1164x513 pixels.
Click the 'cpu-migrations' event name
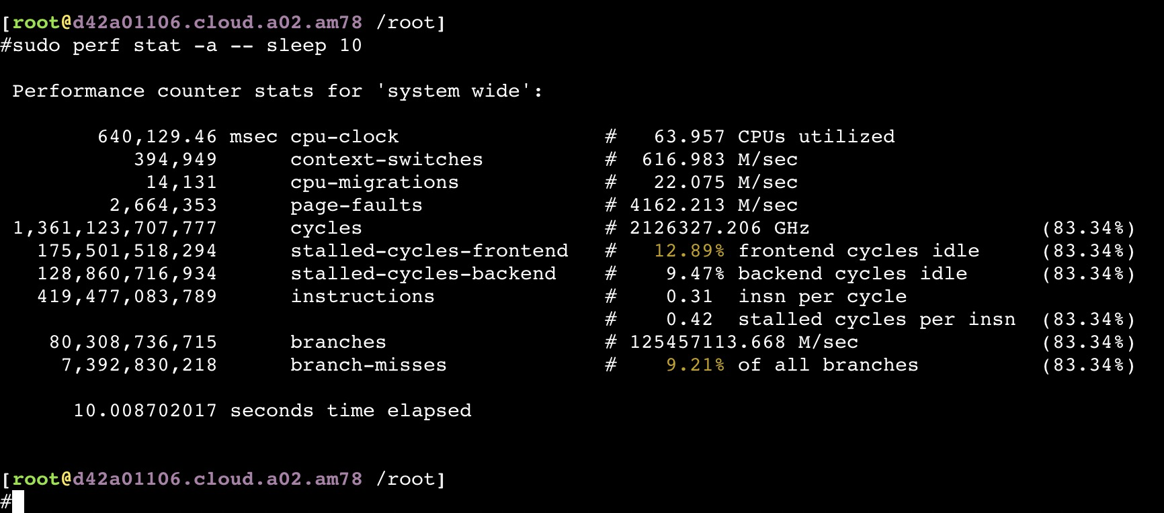tap(375, 183)
